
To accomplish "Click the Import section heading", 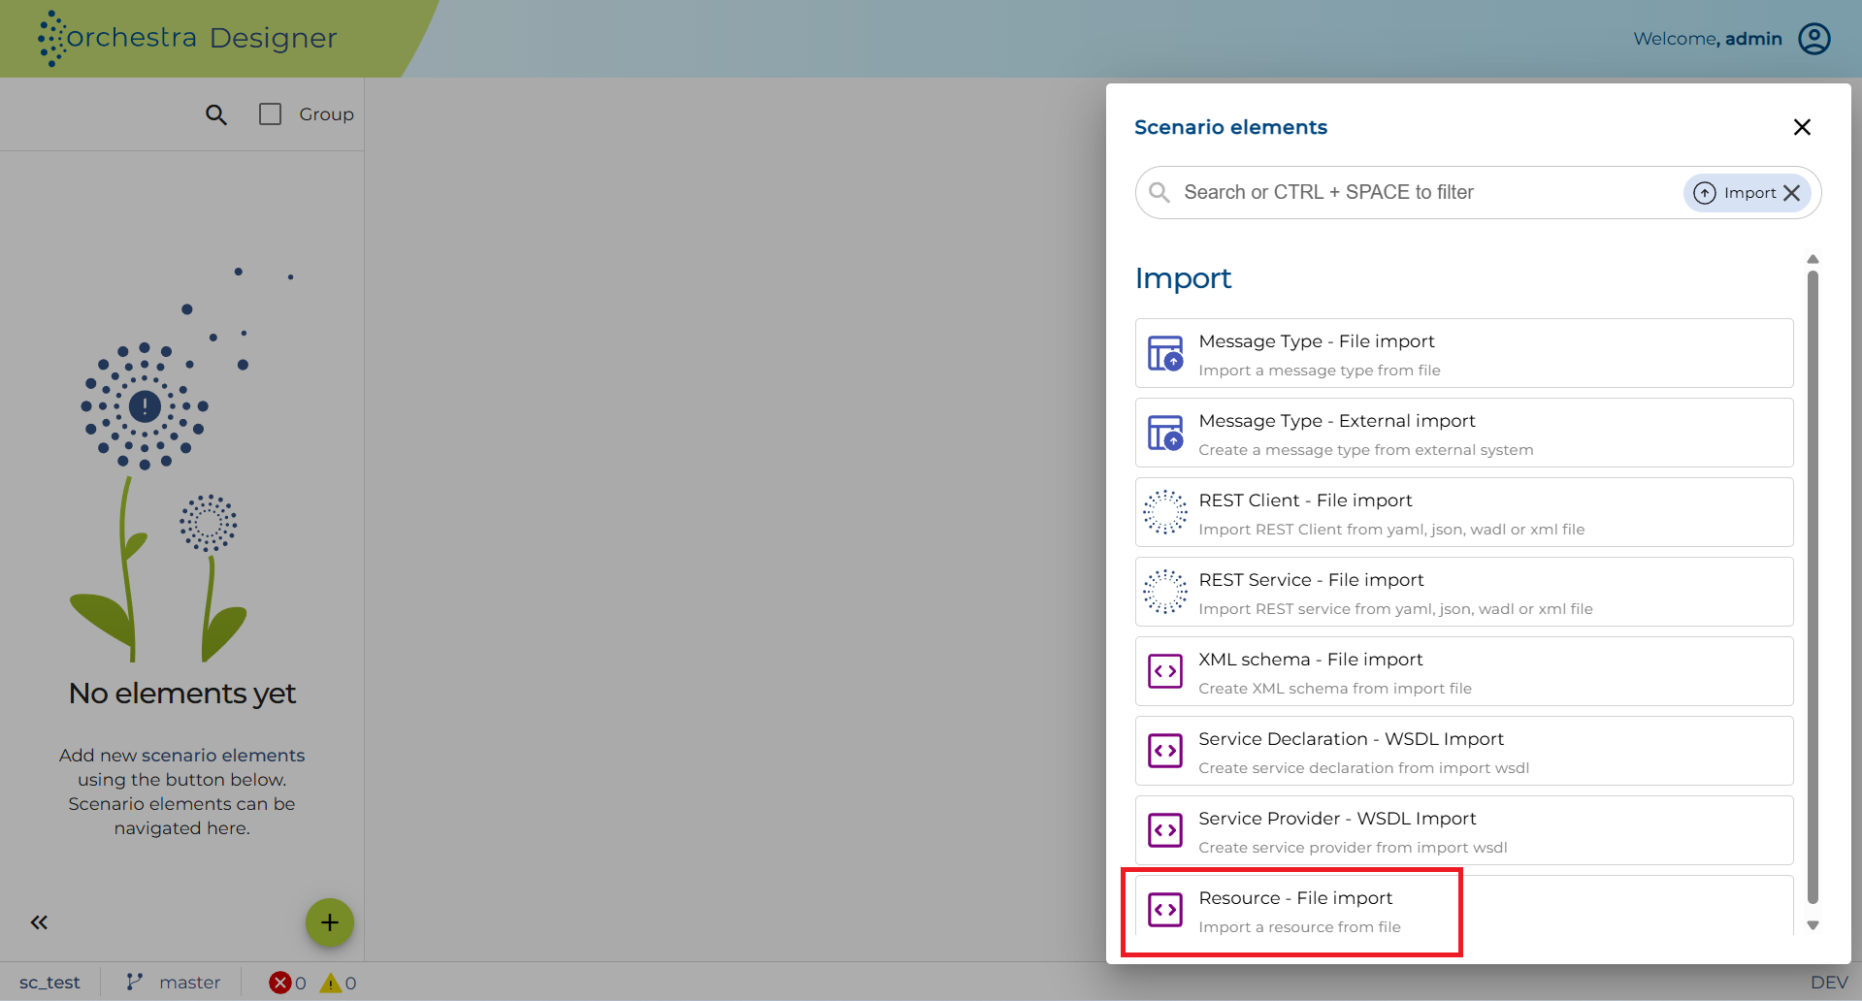I will pyautogui.click(x=1183, y=278).
